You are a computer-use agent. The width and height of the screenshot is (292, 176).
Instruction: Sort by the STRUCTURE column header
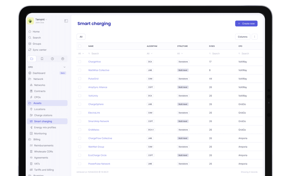point(182,46)
